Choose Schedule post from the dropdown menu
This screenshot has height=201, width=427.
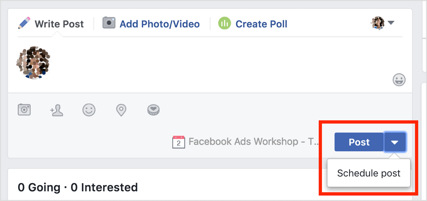pos(369,173)
